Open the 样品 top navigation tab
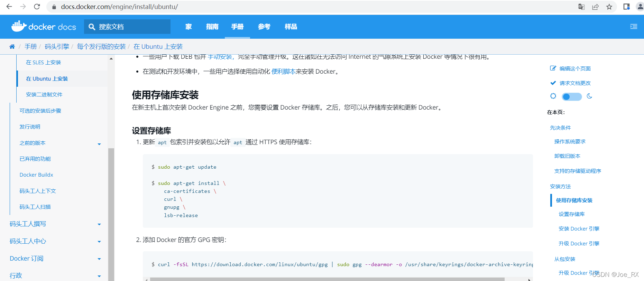 (x=291, y=27)
